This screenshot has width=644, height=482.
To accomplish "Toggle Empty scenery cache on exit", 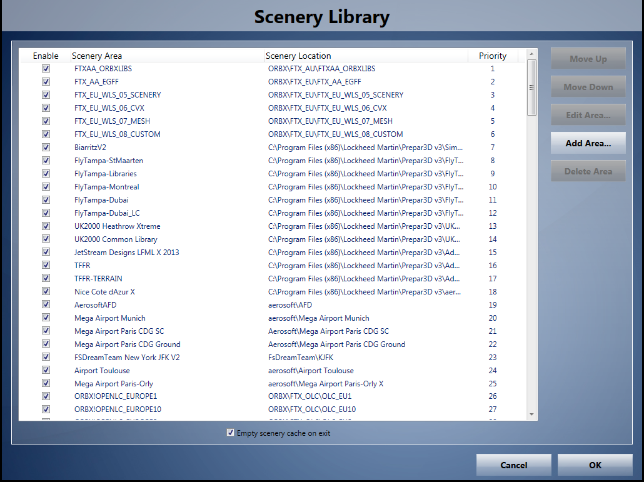I will tap(231, 433).
